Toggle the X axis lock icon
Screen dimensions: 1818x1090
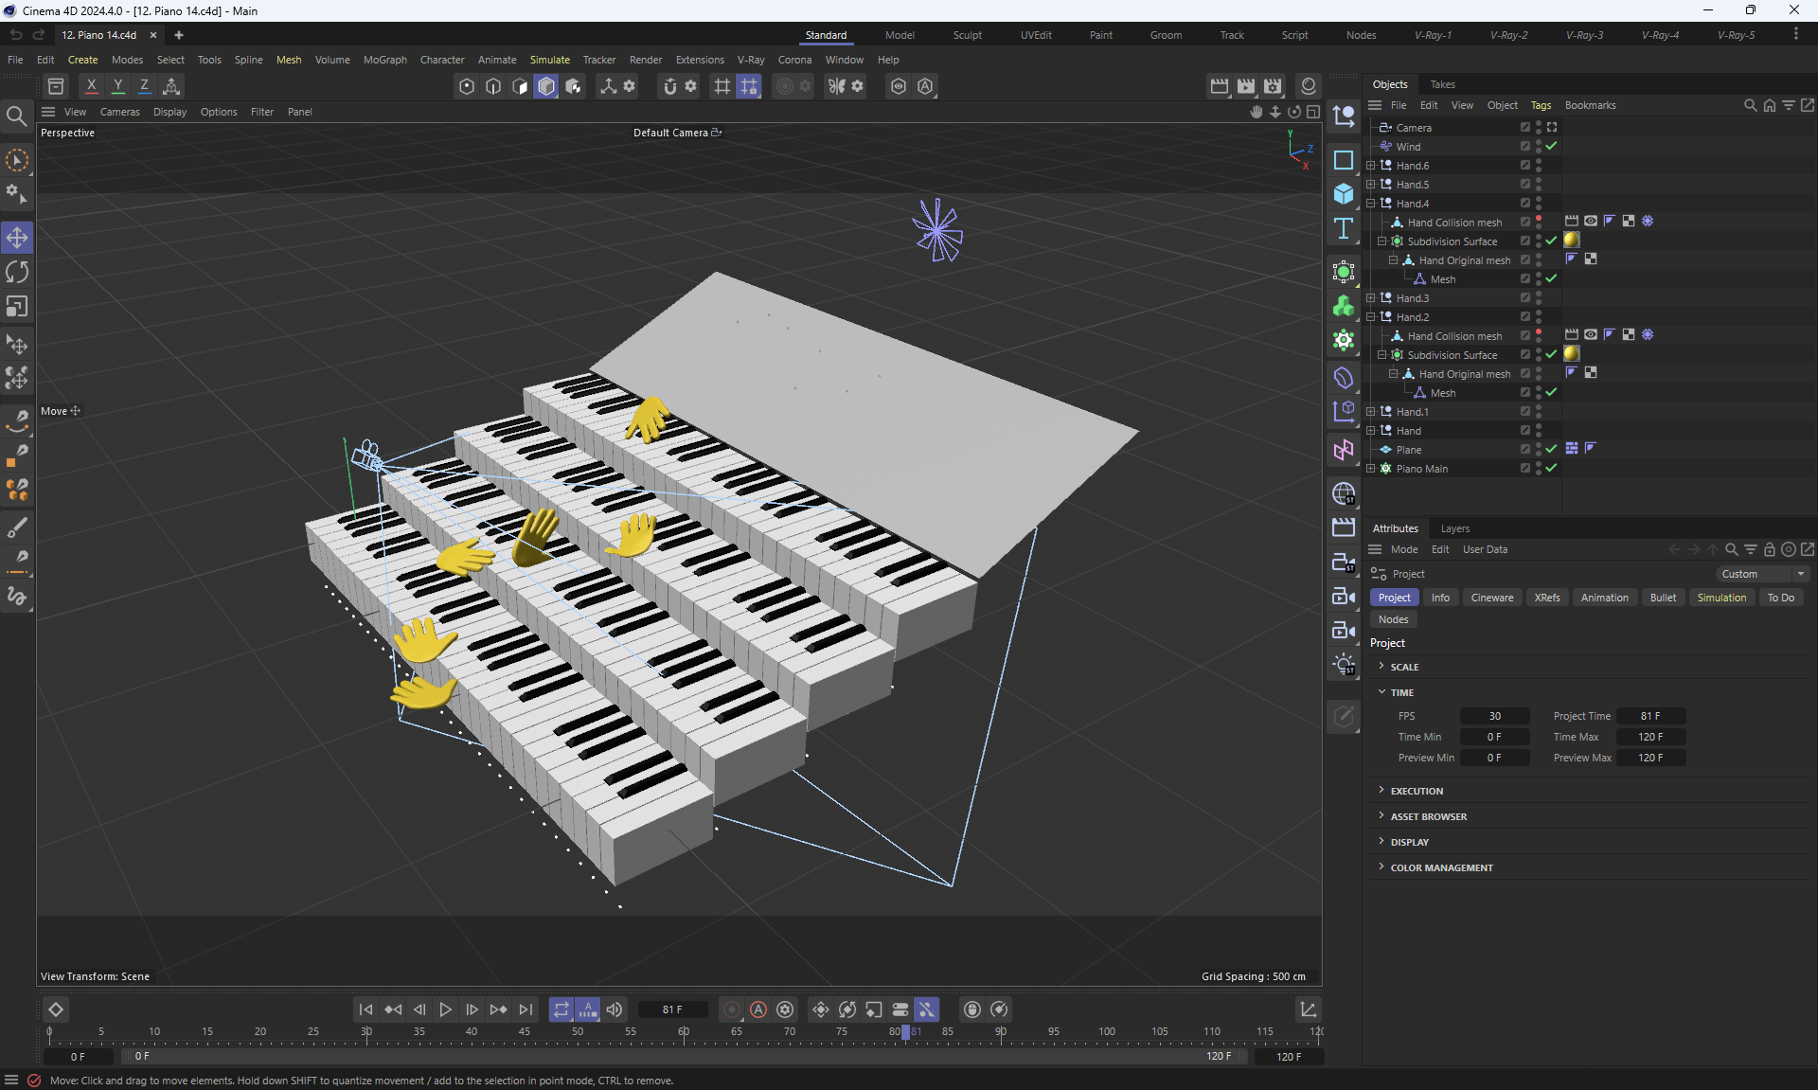91,86
